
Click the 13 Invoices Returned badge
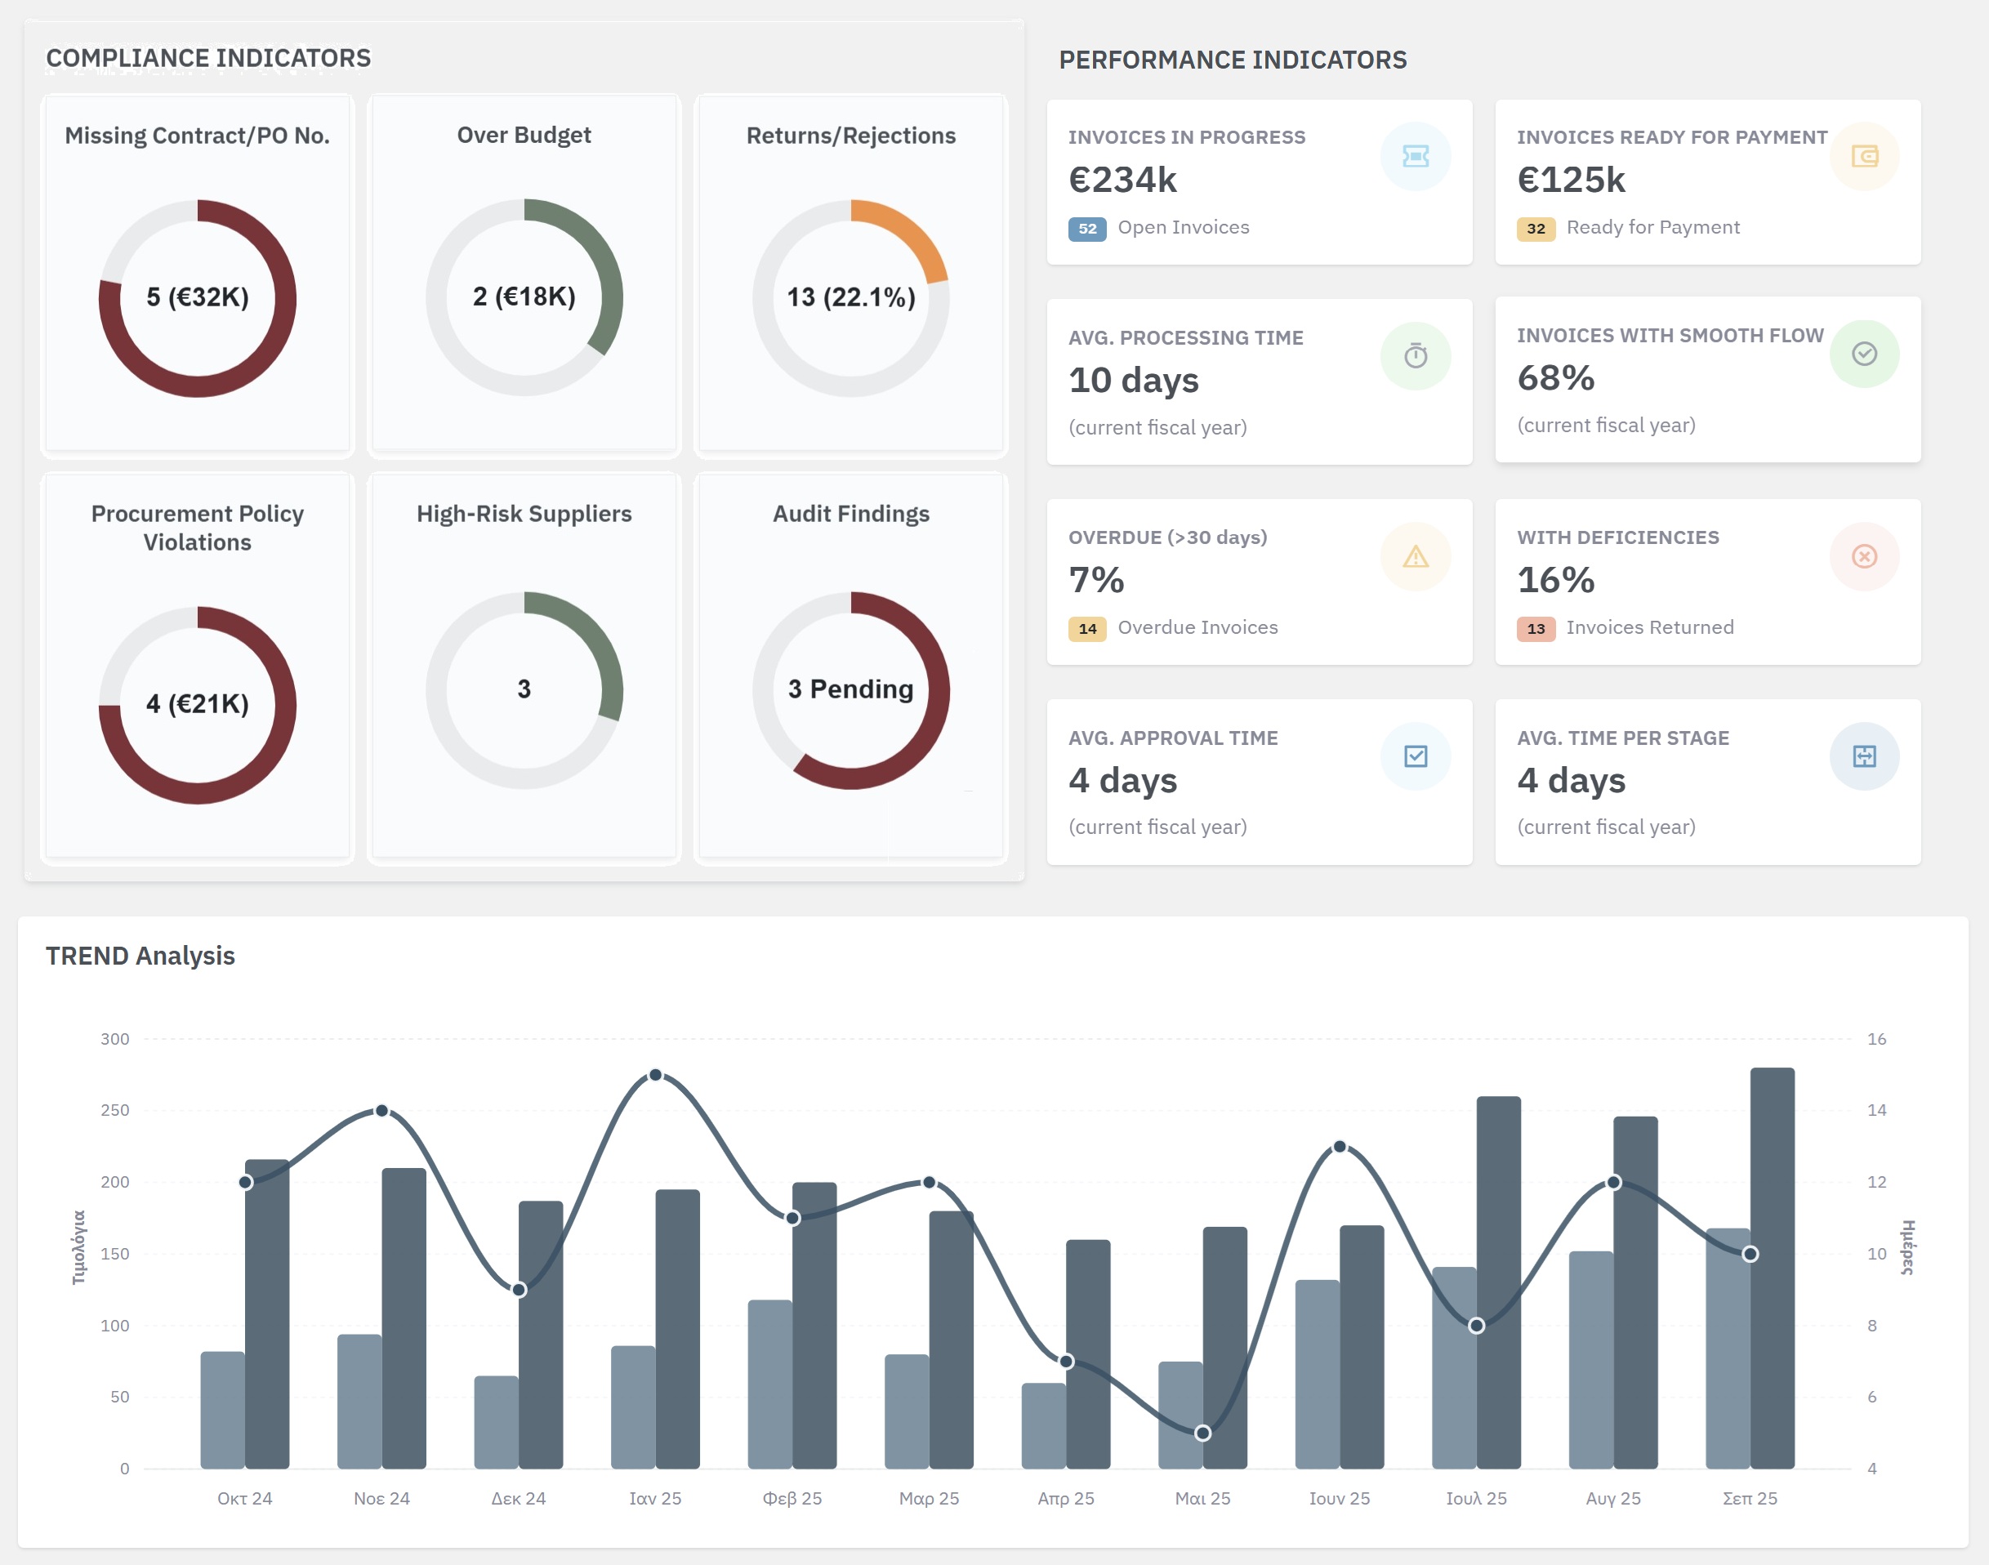coord(1536,629)
